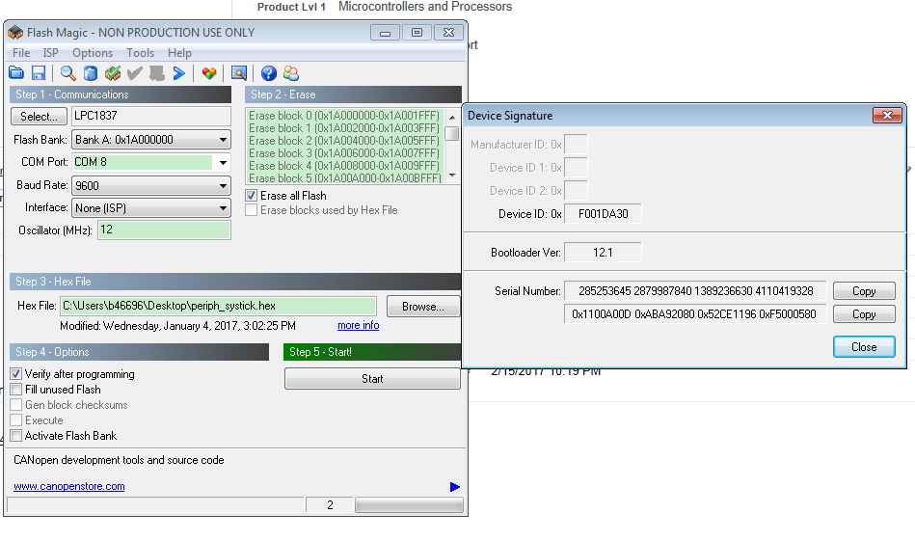Enable Activate Flash Bank
Screen dimensions: 915x541
(16, 435)
